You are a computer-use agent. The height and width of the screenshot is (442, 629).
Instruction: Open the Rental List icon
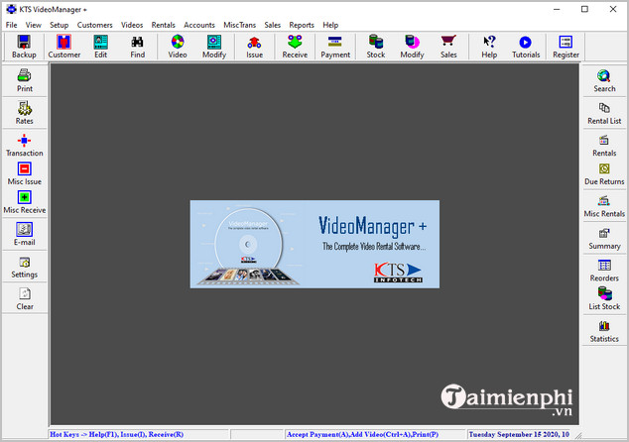tap(604, 113)
